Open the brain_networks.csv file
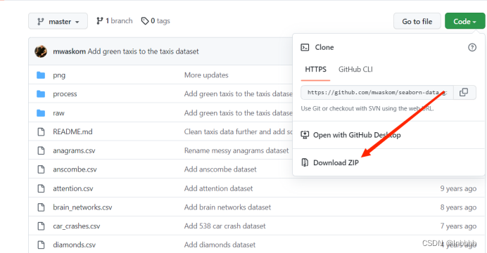 click(82, 207)
